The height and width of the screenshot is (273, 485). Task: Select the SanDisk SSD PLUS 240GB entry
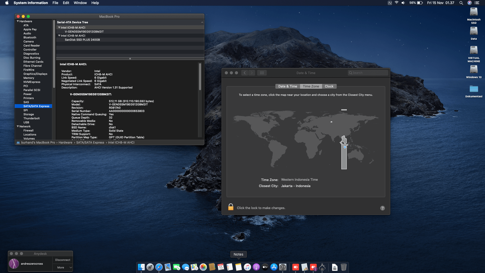pyautogui.click(x=83, y=40)
